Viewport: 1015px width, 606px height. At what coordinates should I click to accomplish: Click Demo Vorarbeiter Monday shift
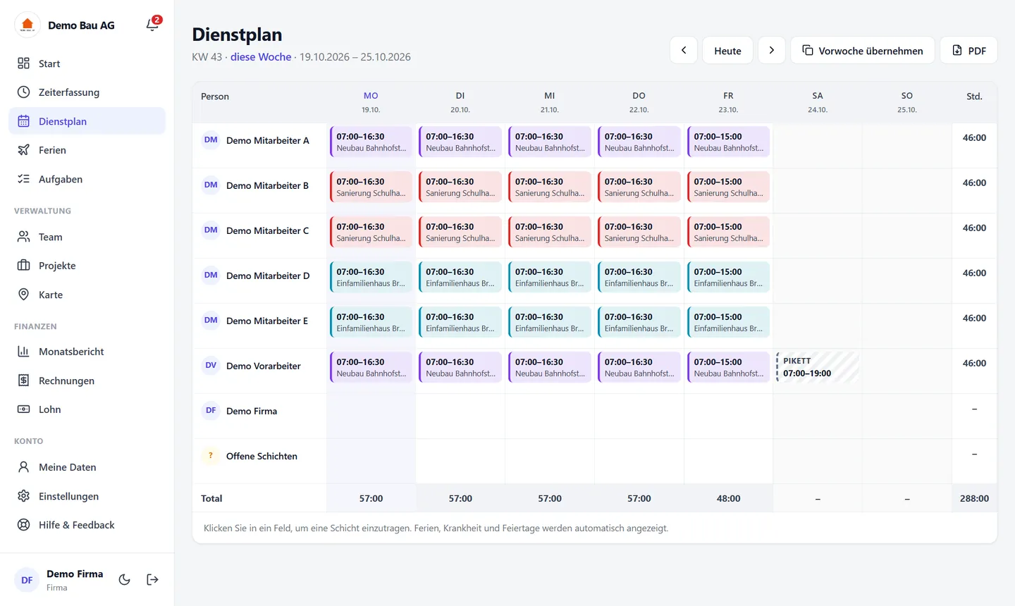371,367
